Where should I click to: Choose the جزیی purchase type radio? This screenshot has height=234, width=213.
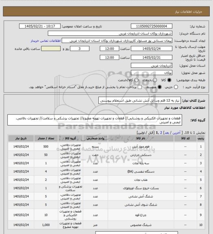pos(176,87)
